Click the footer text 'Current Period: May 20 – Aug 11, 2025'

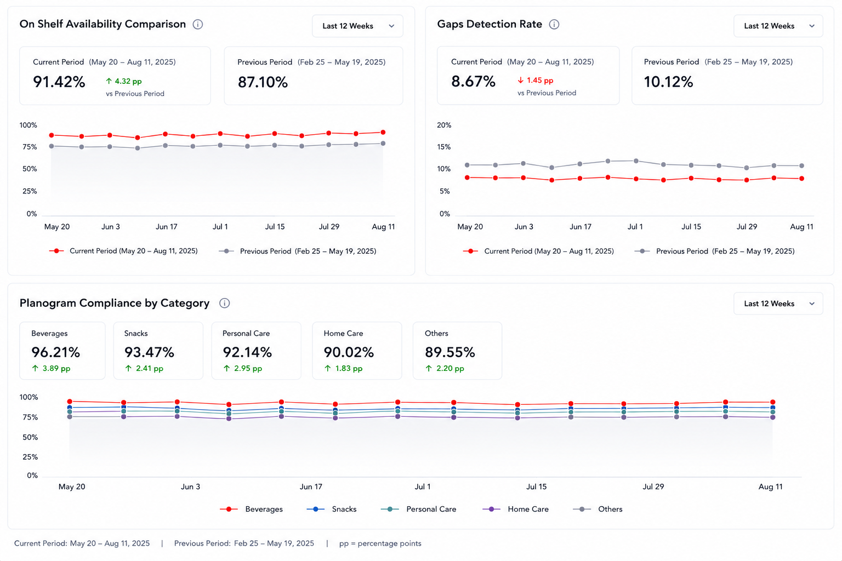pyautogui.click(x=82, y=543)
